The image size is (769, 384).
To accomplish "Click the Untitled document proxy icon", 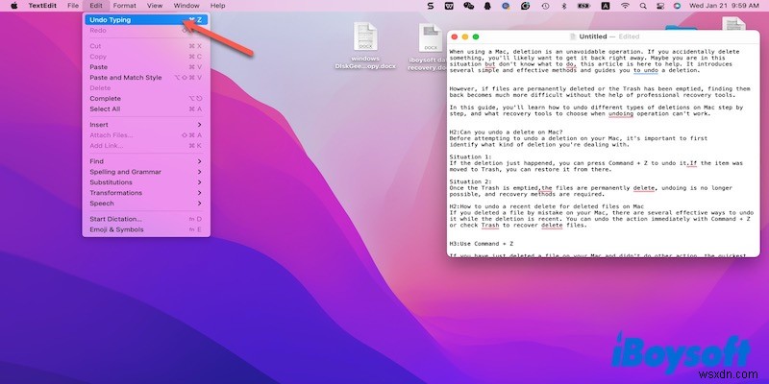I will coord(572,36).
